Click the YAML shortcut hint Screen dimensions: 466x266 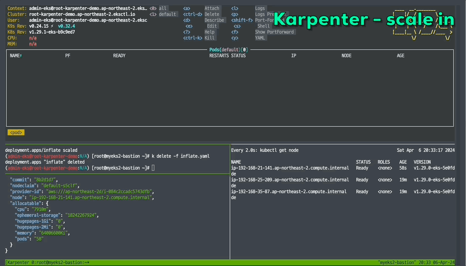click(x=260, y=38)
